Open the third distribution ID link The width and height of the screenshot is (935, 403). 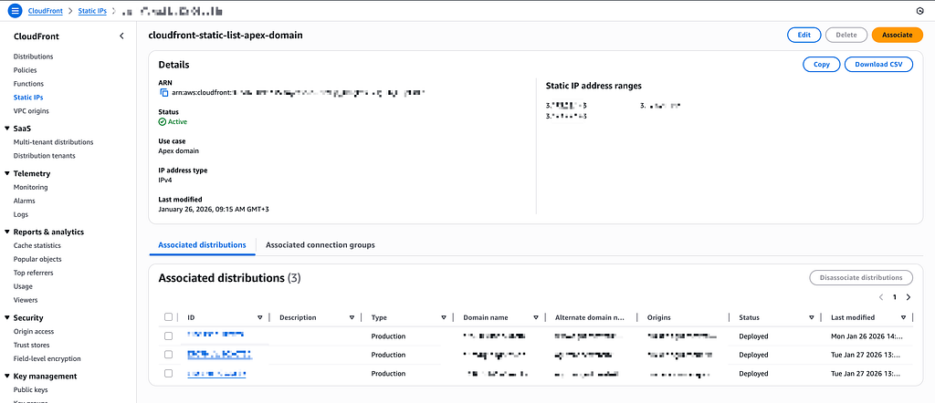click(217, 373)
